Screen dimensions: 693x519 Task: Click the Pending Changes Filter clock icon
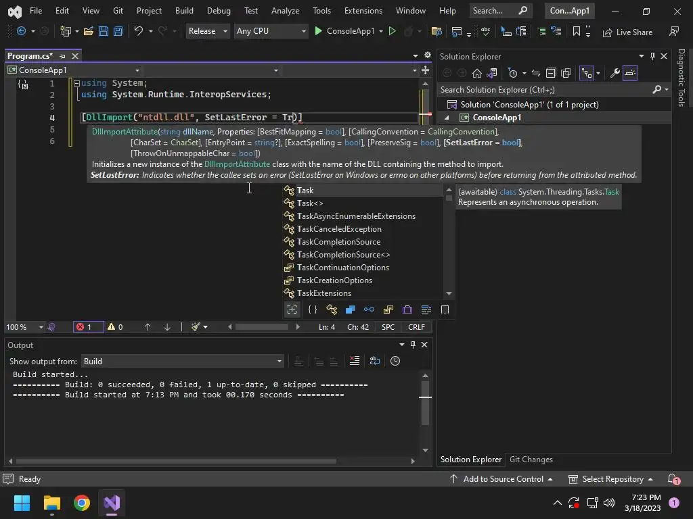[x=513, y=73]
